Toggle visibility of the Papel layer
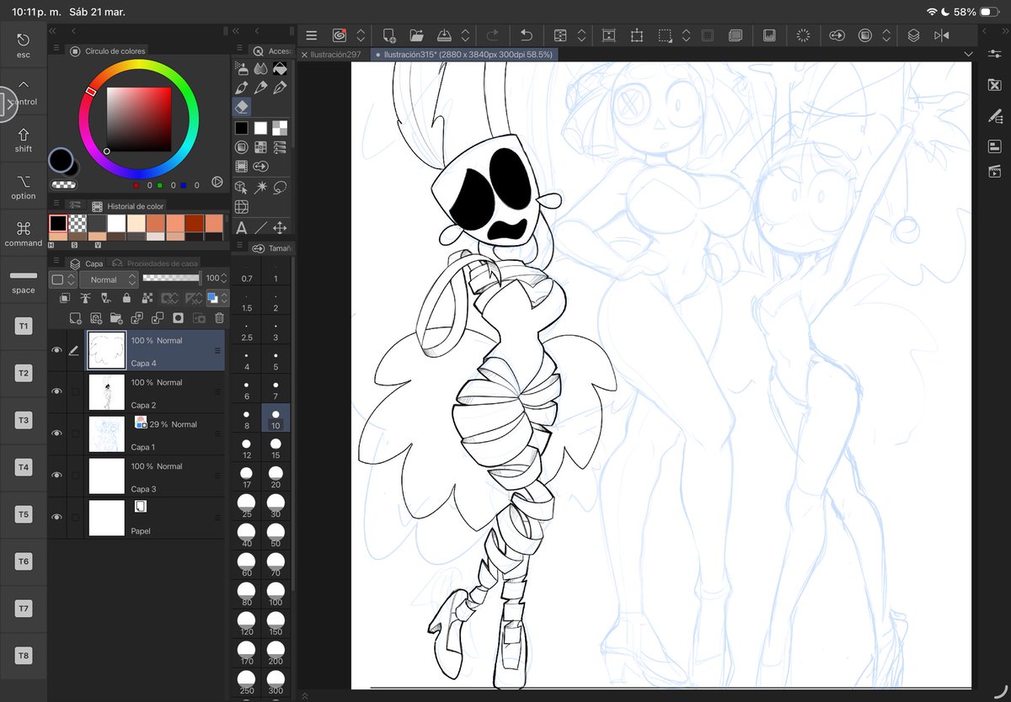The image size is (1011, 702). pyautogui.click(x=56, y=518)
